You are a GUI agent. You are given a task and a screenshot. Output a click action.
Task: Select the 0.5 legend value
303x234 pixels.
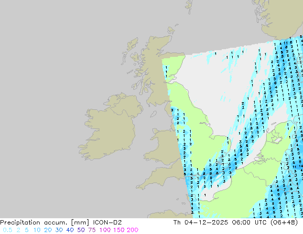(x=8, y=230)
